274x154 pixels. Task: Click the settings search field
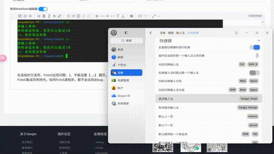click(x=127, y=41)
